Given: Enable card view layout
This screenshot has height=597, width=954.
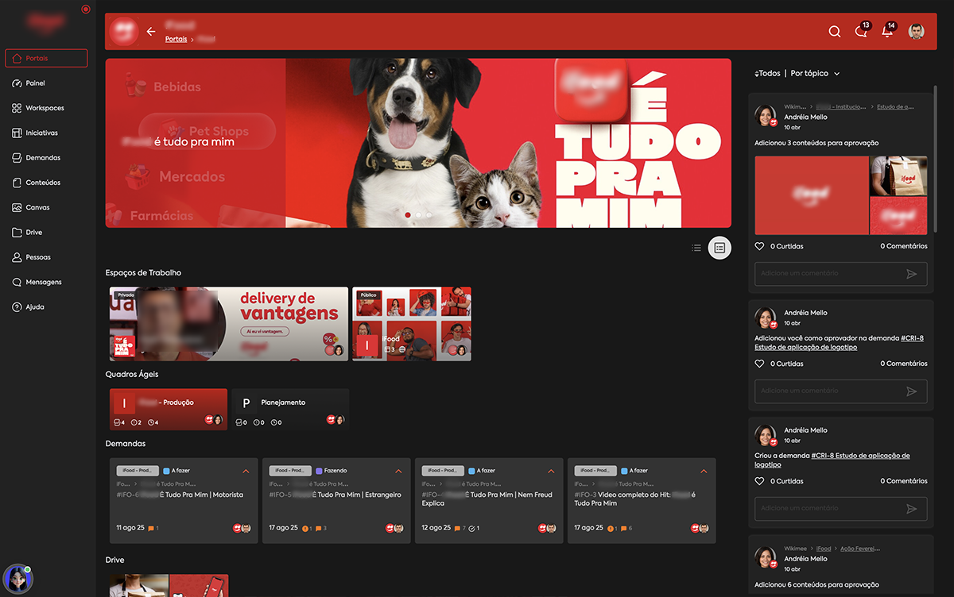Looking at the screenshot, I should pos(719,248).
